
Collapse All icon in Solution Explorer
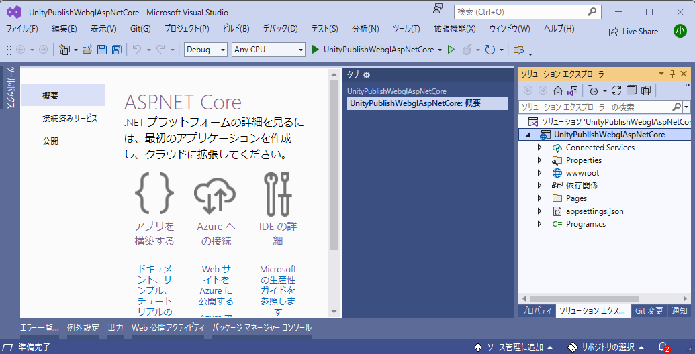pos(631,91)
